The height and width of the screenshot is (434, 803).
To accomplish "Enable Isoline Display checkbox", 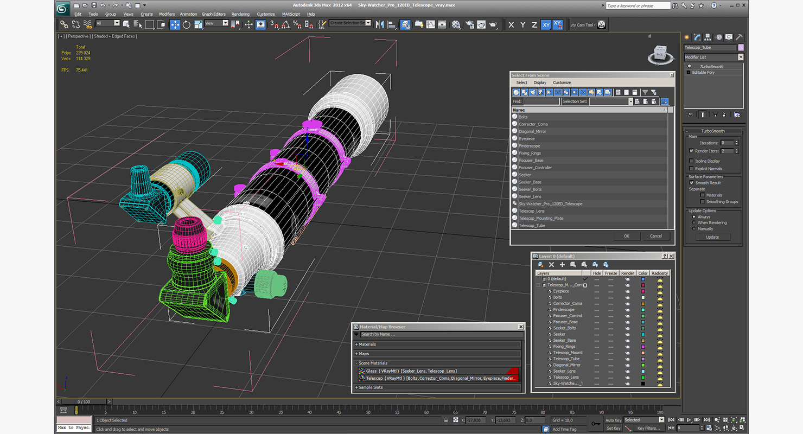I will [691, 161].
